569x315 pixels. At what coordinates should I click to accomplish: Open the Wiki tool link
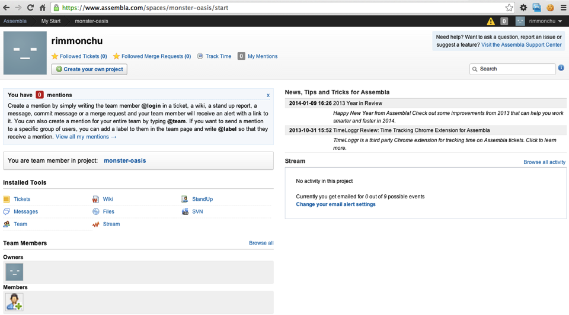click(x=108, y=199)
